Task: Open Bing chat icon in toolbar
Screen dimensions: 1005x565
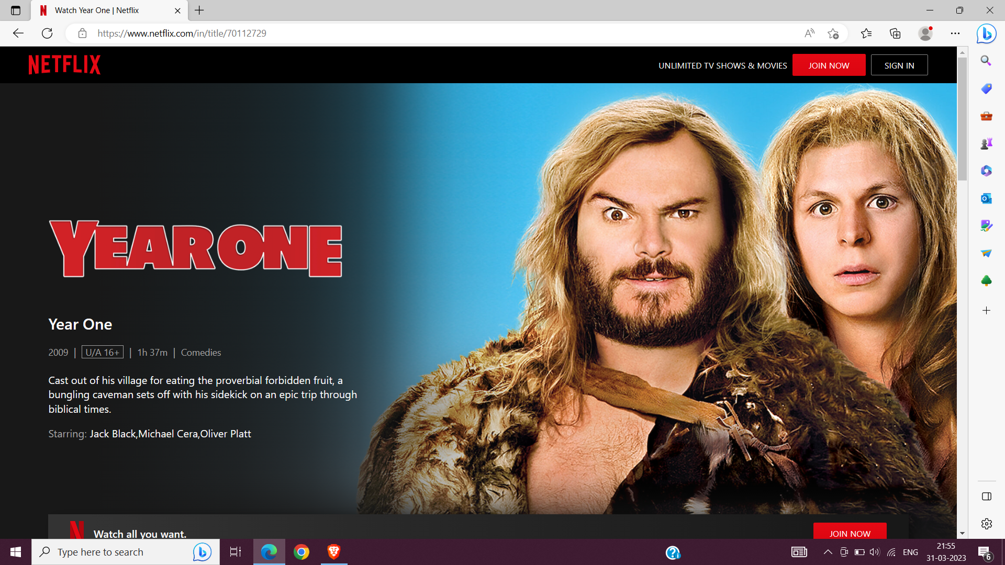Action: pos(986,33)
